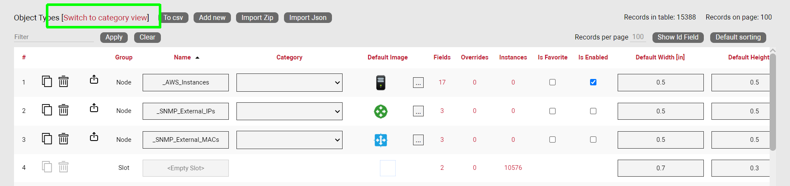The width and height of the screenshot is (790, 186).
Task: Export the _SNMP_External_IPs row
Action: [94, 108]
